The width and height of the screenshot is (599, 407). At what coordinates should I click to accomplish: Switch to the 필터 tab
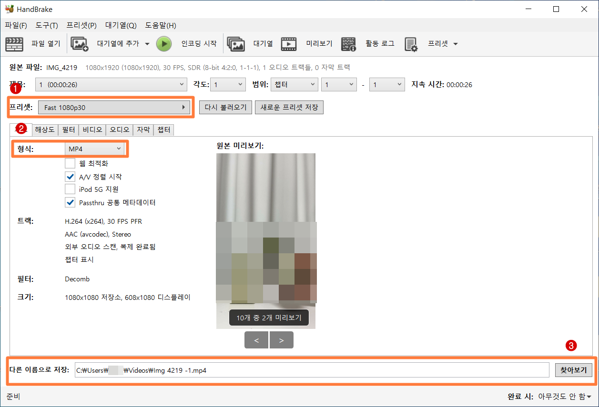coord(69,129)
